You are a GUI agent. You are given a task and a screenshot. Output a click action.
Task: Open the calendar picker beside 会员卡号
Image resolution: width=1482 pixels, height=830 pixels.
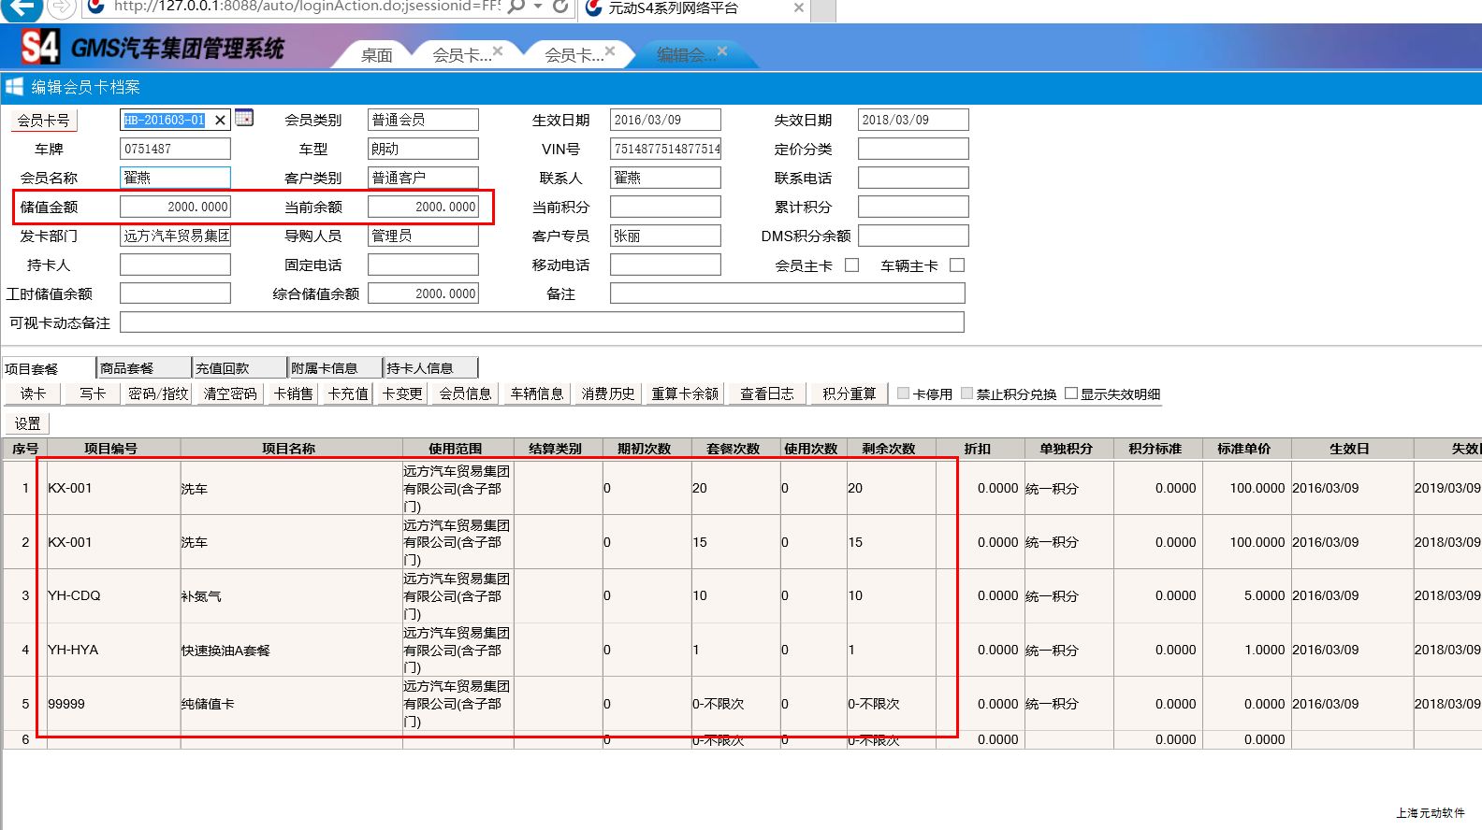(x=244, y=118)
